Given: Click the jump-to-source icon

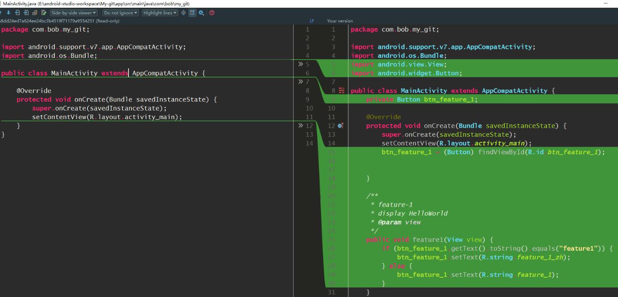Looking at the screenshot, I should pyautogui.click(x=44, y=13).
